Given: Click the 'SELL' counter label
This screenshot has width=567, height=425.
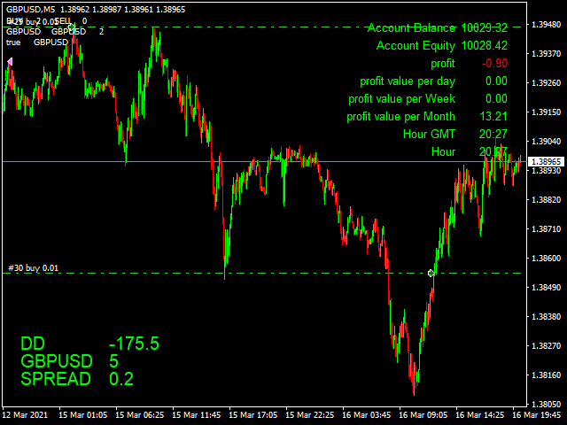Looking at the screenshot, I should (63, 21).
